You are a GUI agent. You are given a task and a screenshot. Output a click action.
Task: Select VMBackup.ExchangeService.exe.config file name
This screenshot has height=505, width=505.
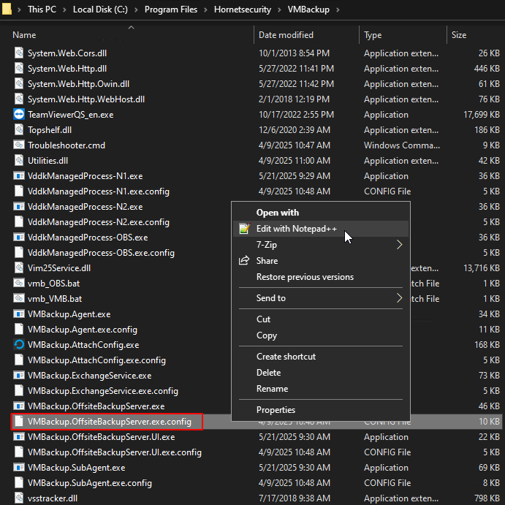(x=103, y=391)
